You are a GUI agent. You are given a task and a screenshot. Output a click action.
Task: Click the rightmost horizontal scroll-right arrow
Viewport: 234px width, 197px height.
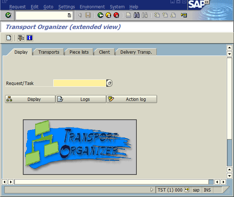tap(223, 182)
